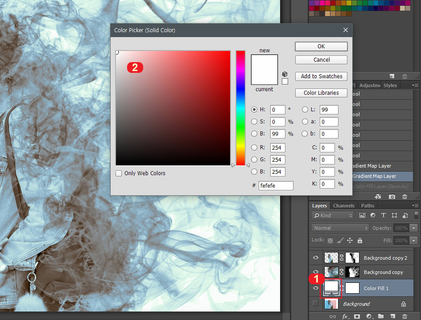
Task: Click the lock position icon
Action: pyautogui.click(x=350, y=240)
